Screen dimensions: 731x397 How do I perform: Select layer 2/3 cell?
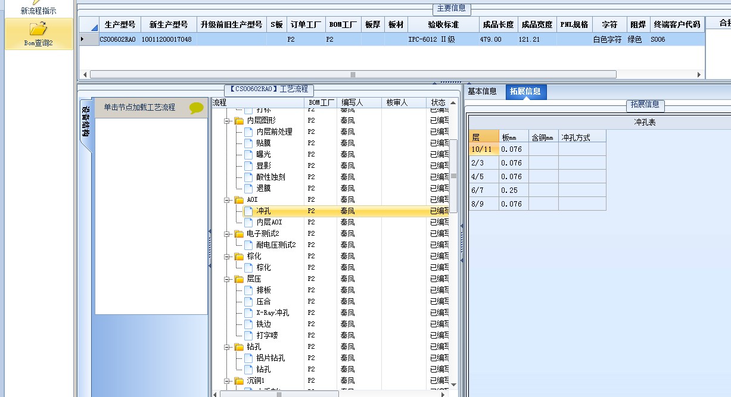click(x=484, y=162)
